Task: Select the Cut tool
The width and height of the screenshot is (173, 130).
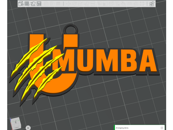Action: 93,4
